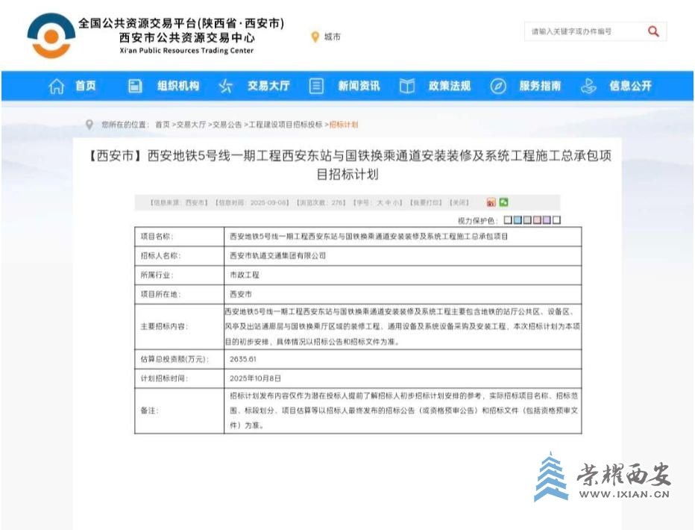Set the font size to 小
This screenshot has width=695, height=530.
[395, 203]
